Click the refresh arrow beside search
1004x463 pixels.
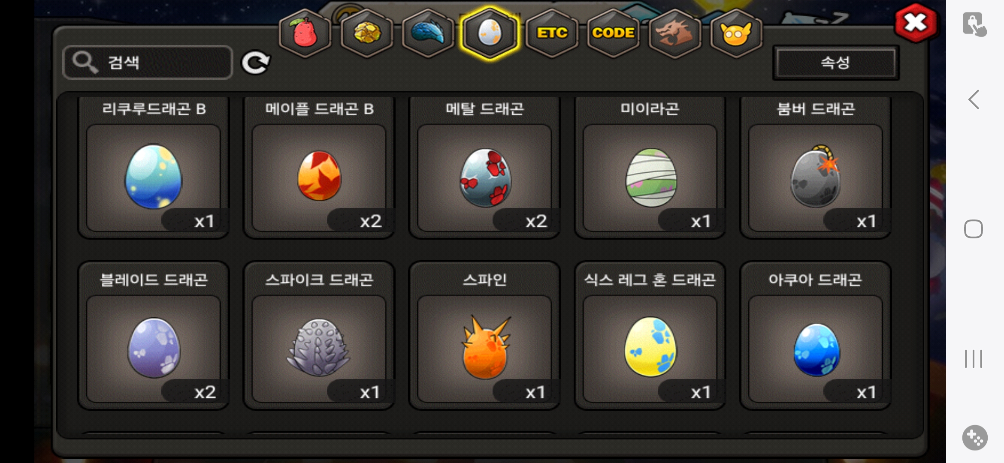pos(256,63)
